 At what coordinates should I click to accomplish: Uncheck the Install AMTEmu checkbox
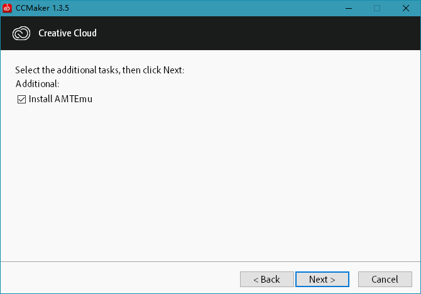(x=21, y=99)
